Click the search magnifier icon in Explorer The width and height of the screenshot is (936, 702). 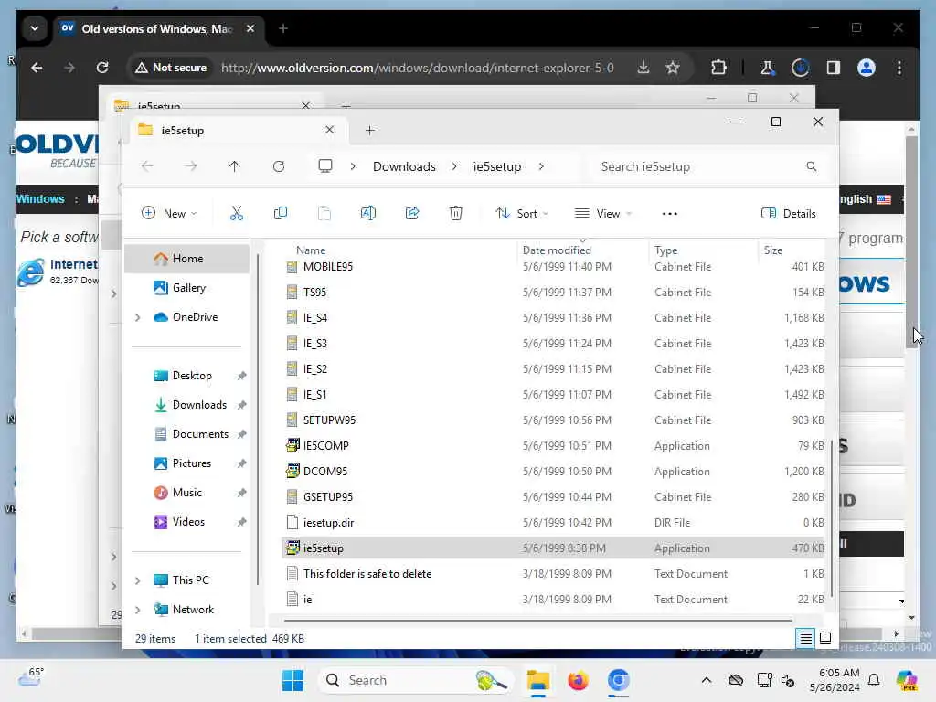812,166
